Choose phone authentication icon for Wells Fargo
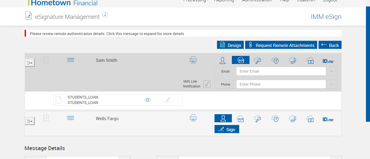Viewport: 370px width, 159px height. tap(293, 119)
